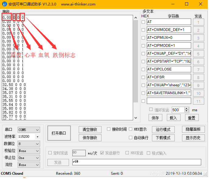Click the 发送 send button beside the r6# field
Image resolution: width=210 pixels, height=179 pixels.
pos(58,162)
